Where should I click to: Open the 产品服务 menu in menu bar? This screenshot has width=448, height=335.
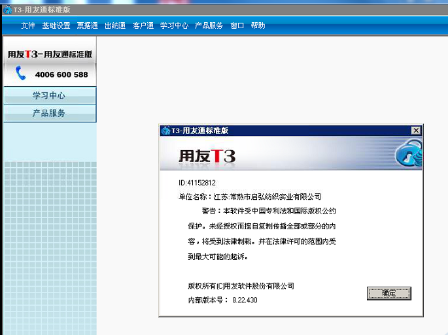pyautogui.click(x=209, y=25)
